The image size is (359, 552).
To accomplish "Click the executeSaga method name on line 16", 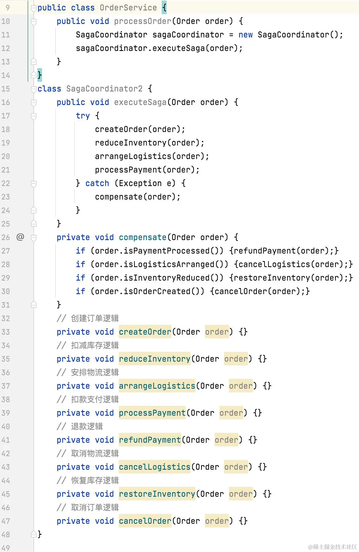I will click(x=140, y=102).
